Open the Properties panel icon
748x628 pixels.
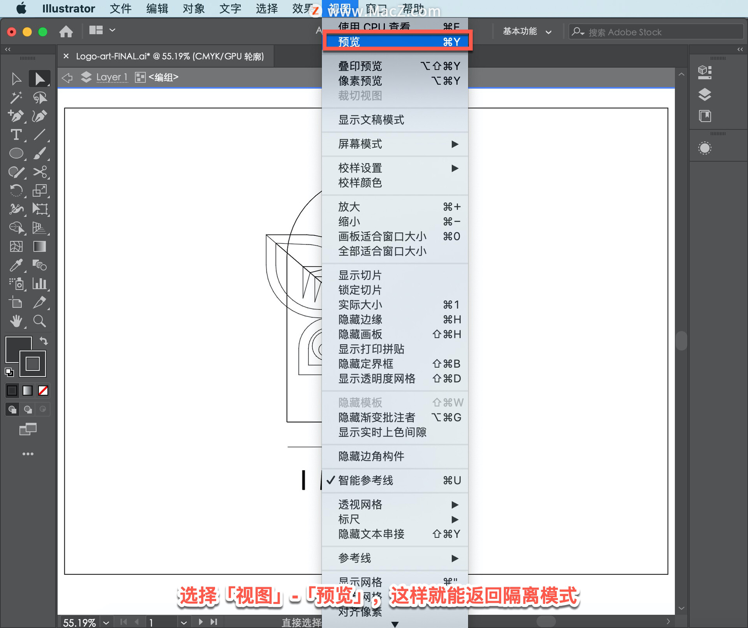[x=705, y=72]
